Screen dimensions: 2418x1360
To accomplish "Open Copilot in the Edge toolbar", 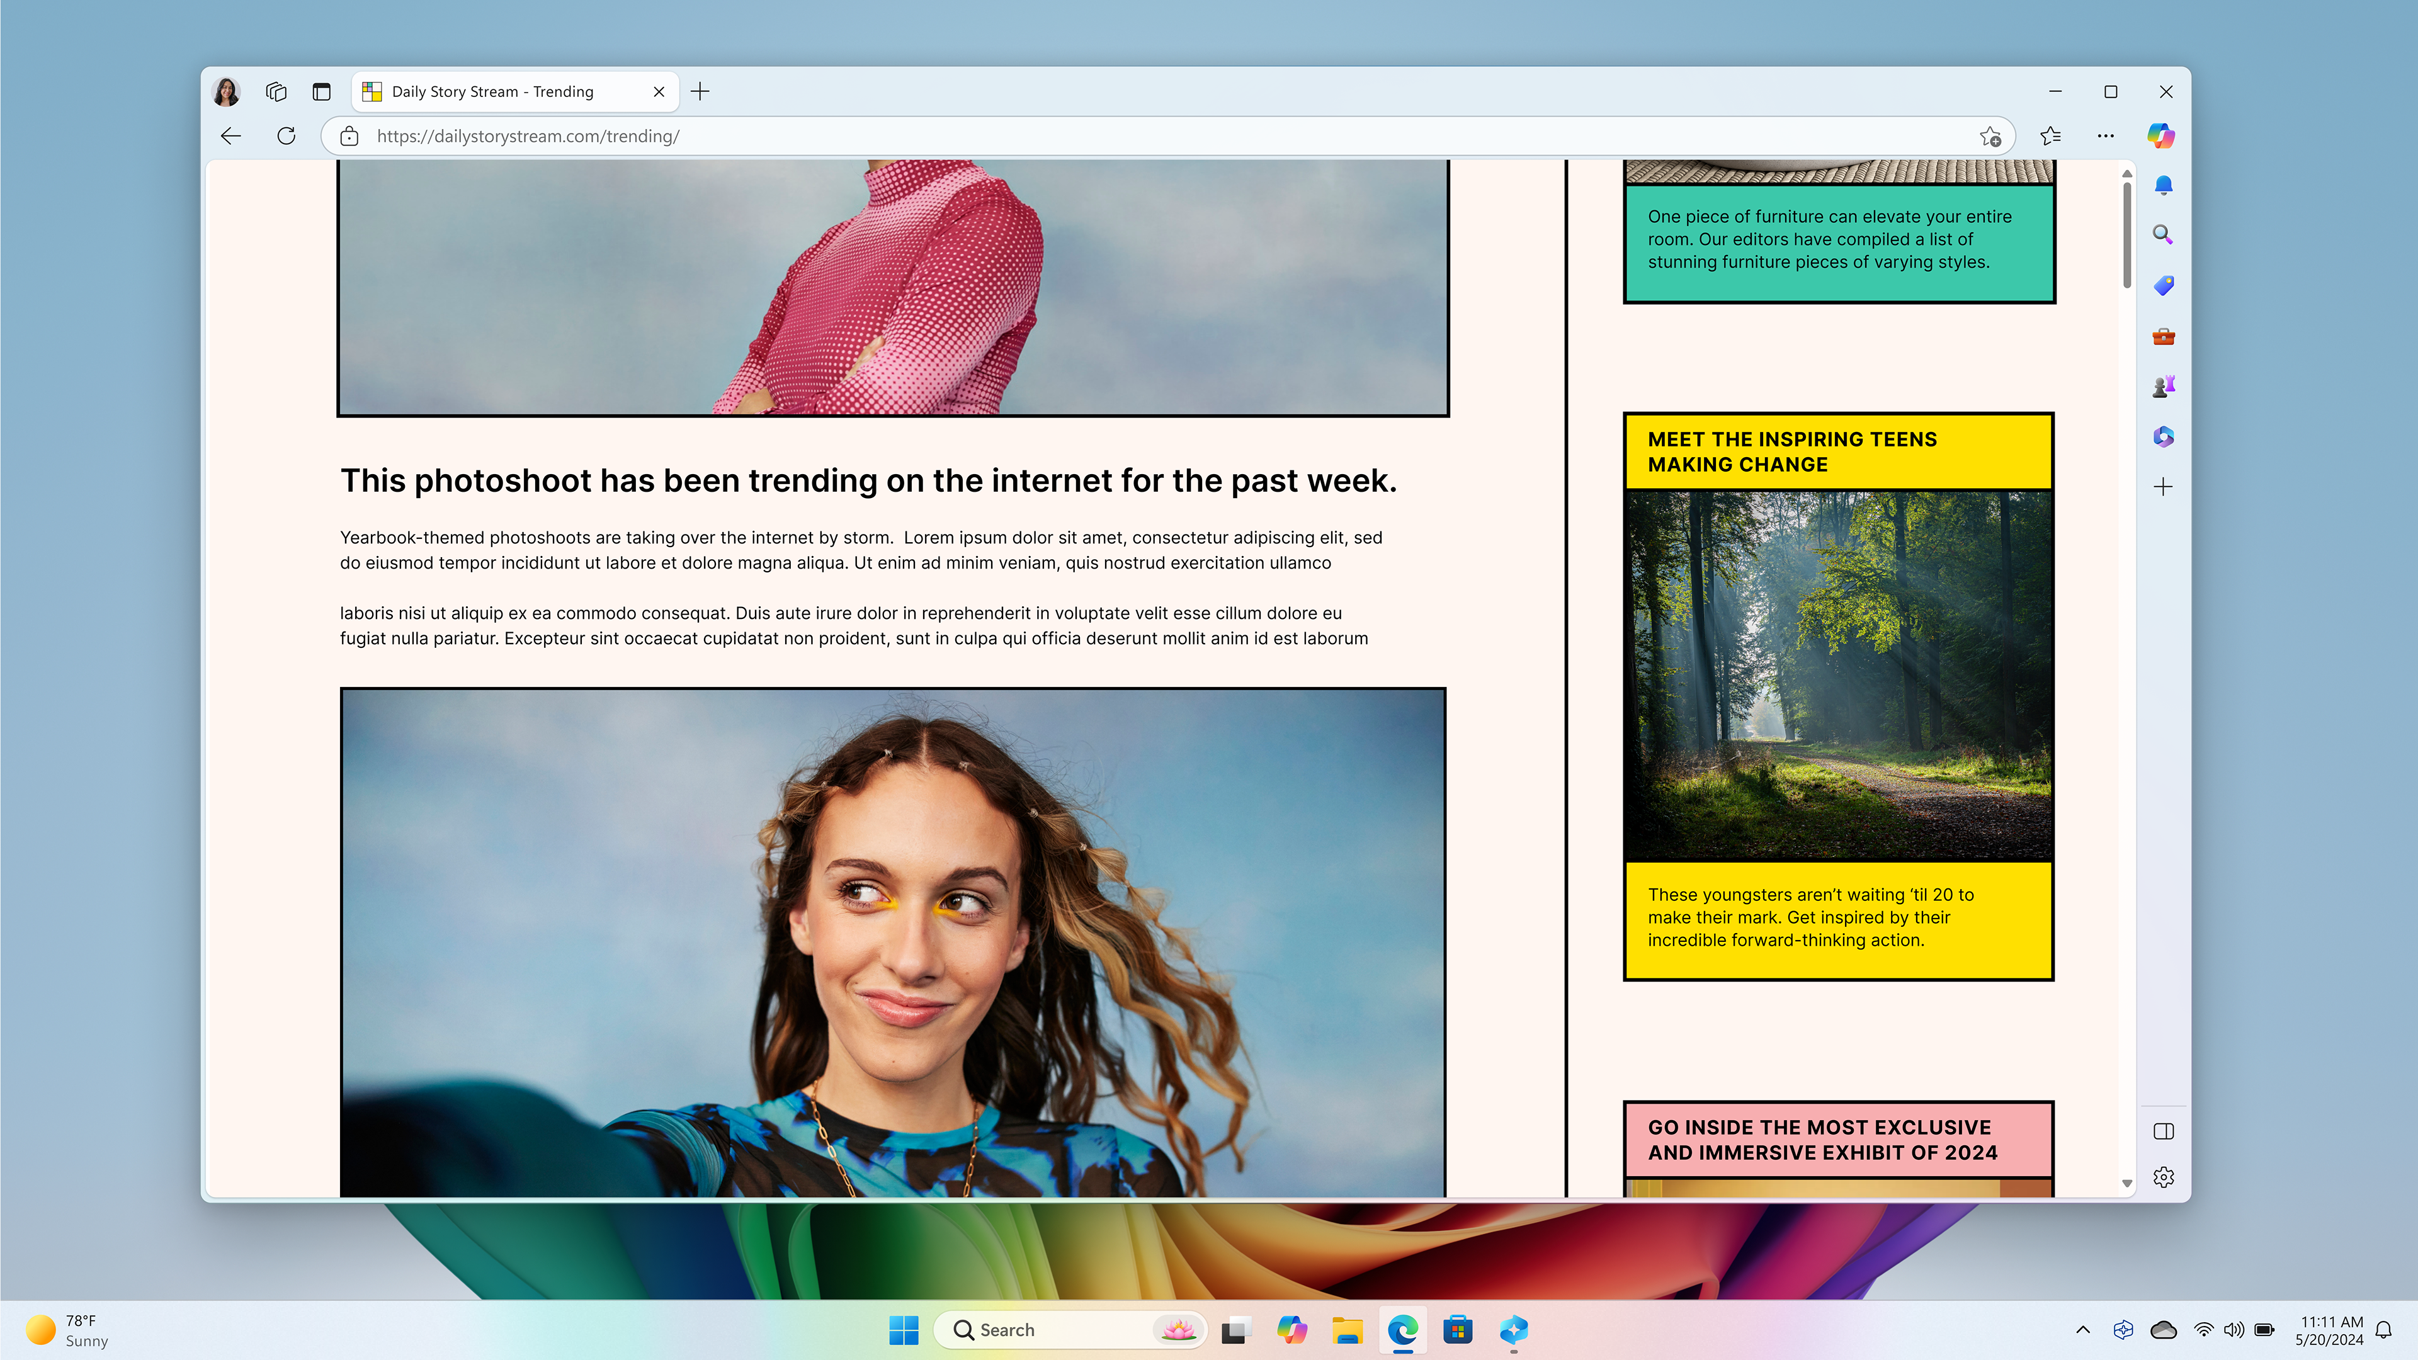I will point(2162,136).
